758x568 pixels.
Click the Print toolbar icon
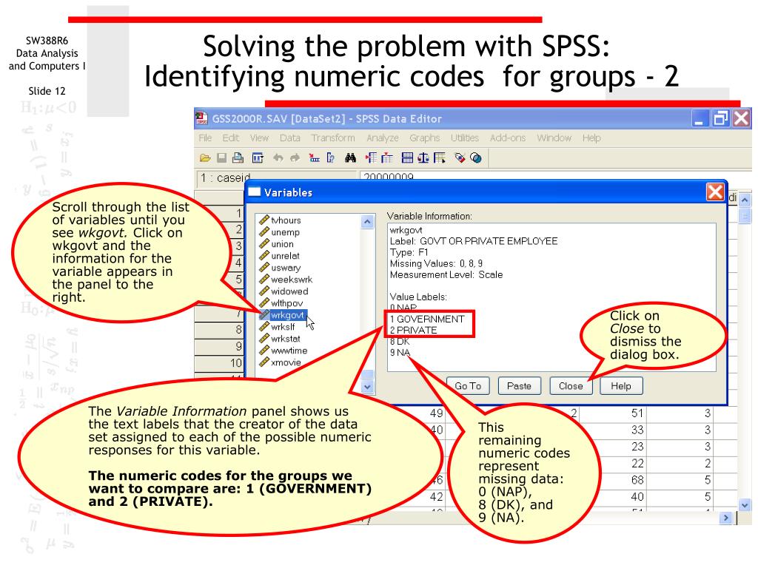[238, 158]
